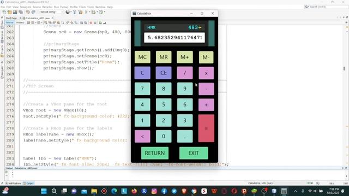Open Microsoft Edge from taskbar
This screenshot has height=196, width=349.
point(114,191)
